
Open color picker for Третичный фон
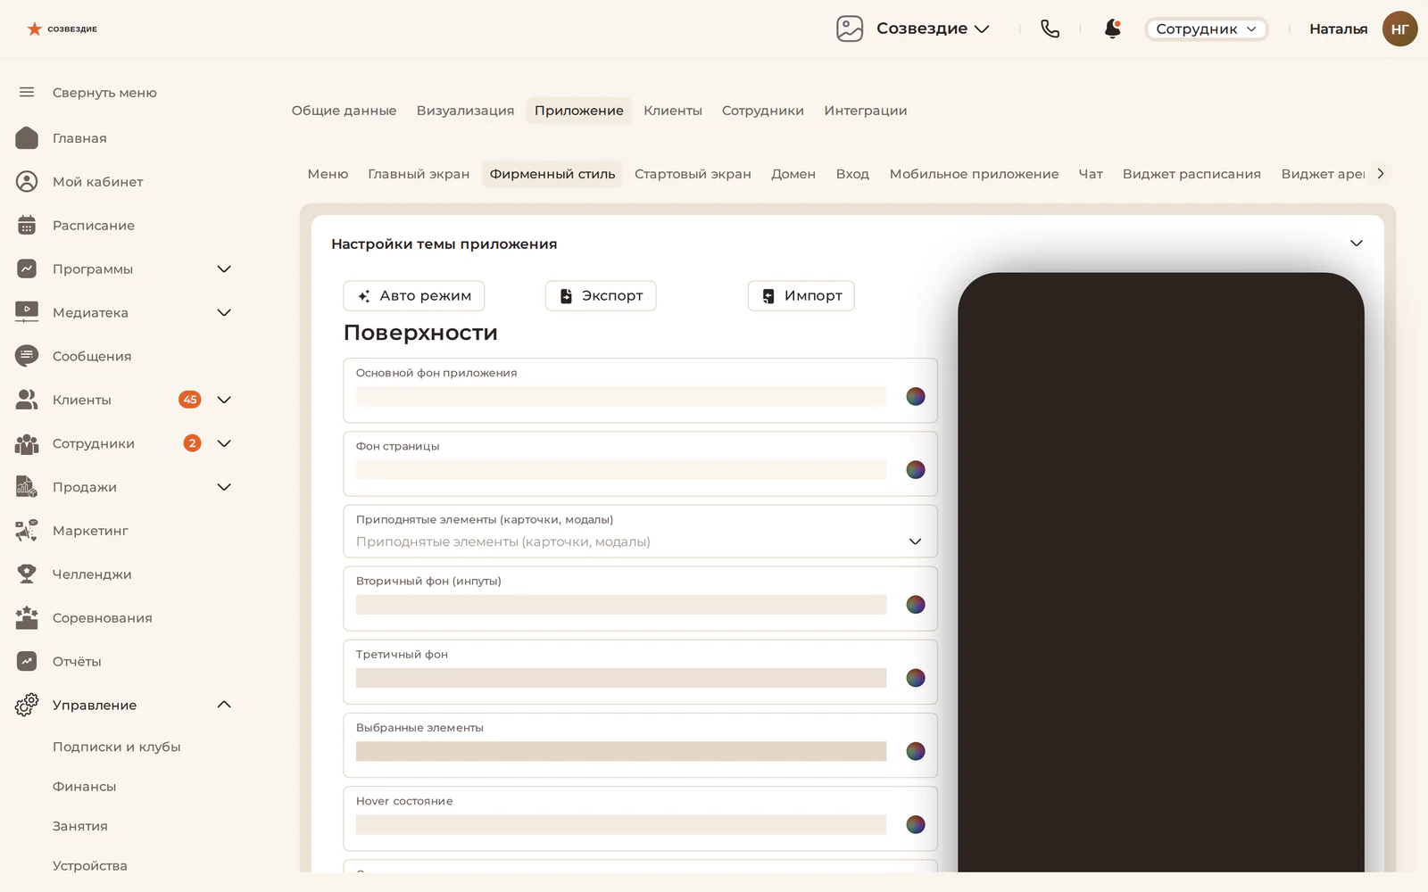(916, 678)
